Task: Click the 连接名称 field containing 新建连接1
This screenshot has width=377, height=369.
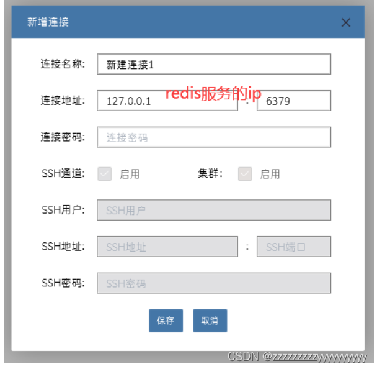Action: [x=214, y=64]
